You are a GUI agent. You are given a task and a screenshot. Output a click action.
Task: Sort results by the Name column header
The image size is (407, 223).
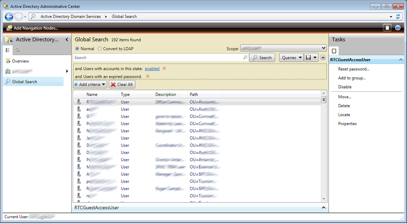[102, 95]
